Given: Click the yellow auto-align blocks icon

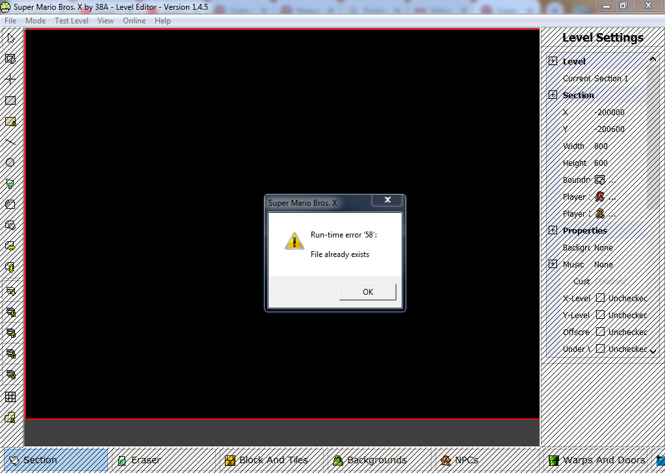Looking at the screenshot, I should [x=10, y=418].
